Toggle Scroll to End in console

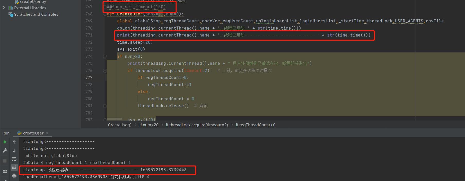(x=14, y=167)
